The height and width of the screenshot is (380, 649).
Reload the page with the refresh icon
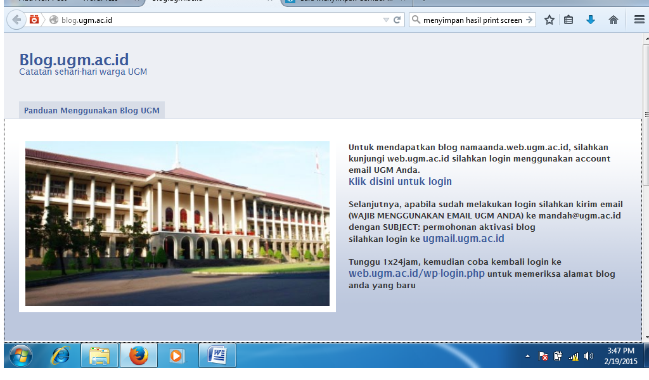pos(397,20)
